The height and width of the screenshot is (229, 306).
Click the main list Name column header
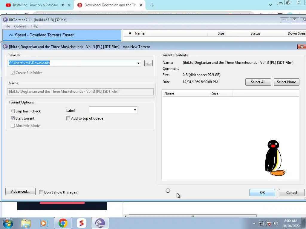170,33
